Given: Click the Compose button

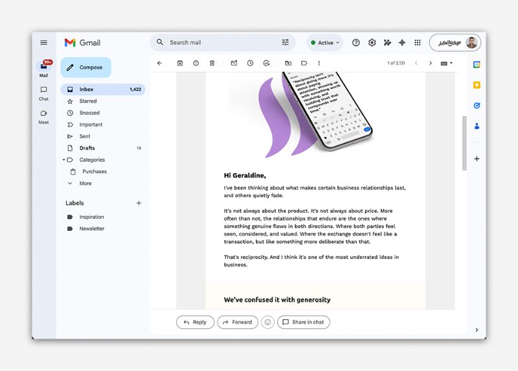Looking at the screenshot, I should coord(86,67).
